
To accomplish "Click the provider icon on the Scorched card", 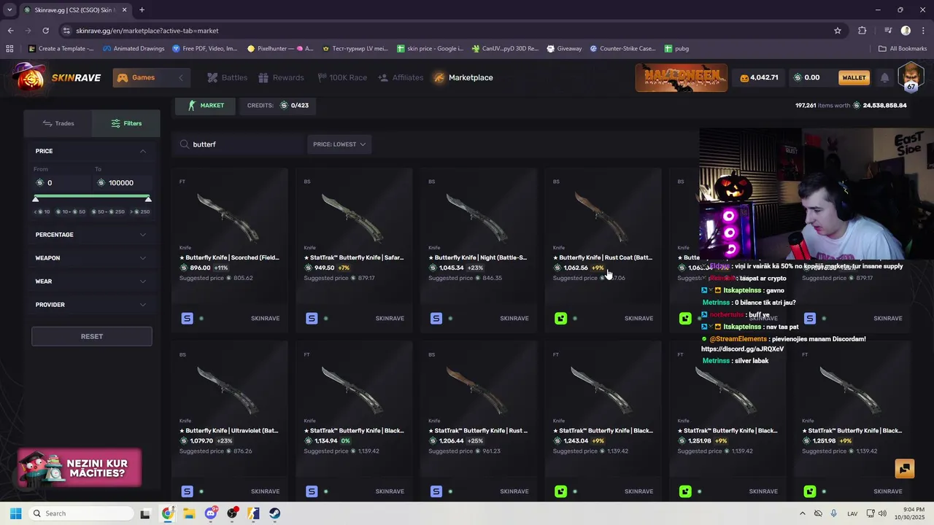I will click(x=187, y=318).
